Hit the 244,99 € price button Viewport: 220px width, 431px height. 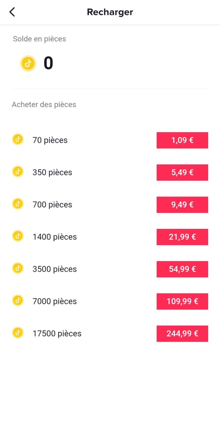(x=182, y=333)
